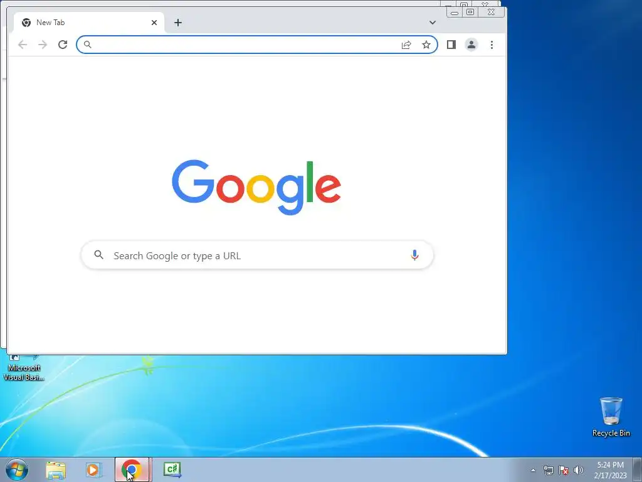Open the C# application on taskbar
The image size is (642, 482).
[172, 469]
